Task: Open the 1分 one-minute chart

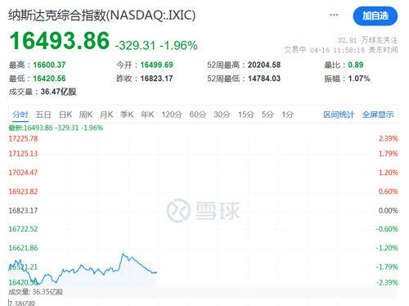Action: [288, 115]
